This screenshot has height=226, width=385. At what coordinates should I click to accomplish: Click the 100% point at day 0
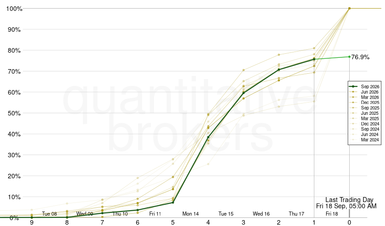point(349,8)
